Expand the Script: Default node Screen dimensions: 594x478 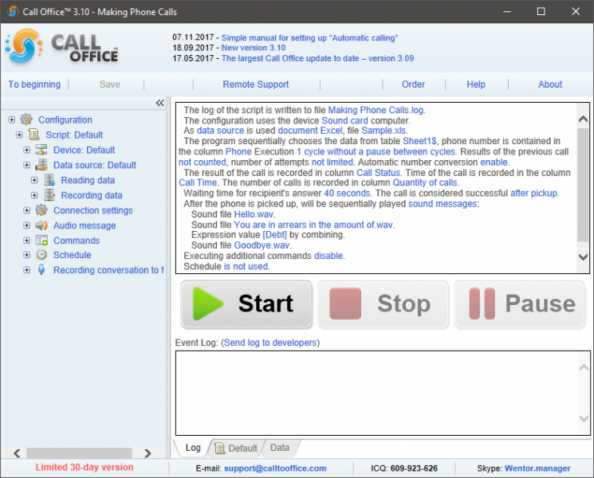[19, 135]
